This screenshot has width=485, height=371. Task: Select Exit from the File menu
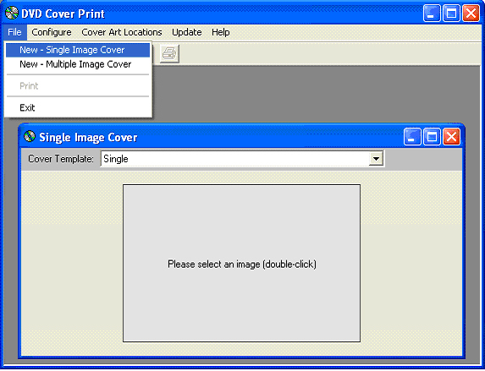tap(78, 108)
